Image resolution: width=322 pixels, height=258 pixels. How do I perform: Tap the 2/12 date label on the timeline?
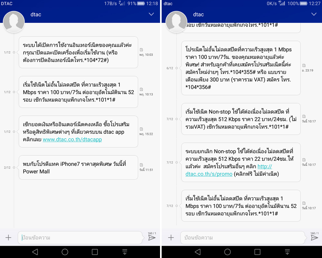coord(7,167)
